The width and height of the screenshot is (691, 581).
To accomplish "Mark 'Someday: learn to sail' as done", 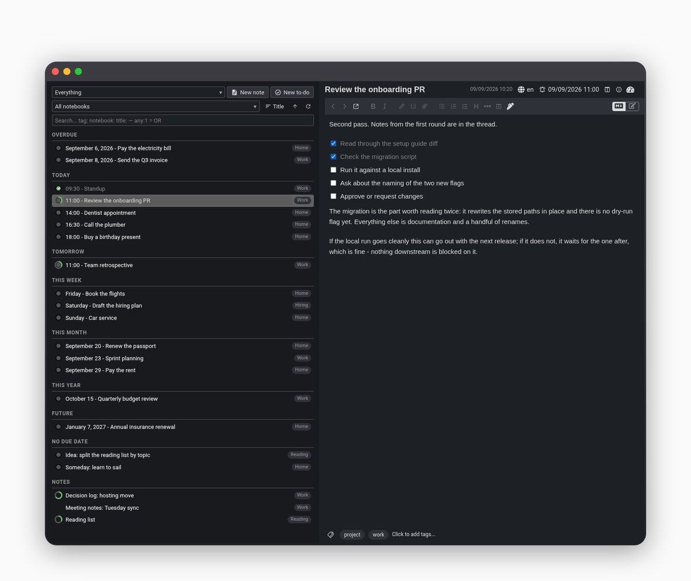I will point(59,467).
